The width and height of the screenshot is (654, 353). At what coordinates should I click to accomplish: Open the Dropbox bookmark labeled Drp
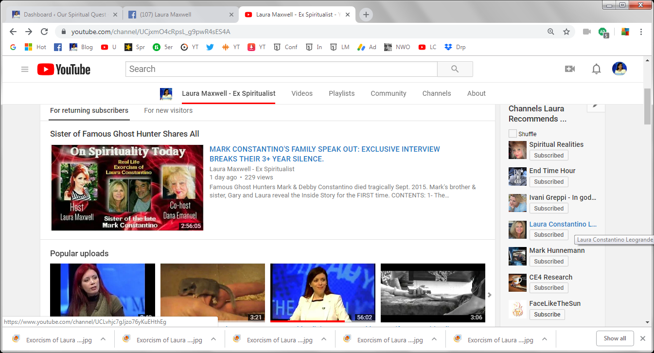(x=456, y=47)
